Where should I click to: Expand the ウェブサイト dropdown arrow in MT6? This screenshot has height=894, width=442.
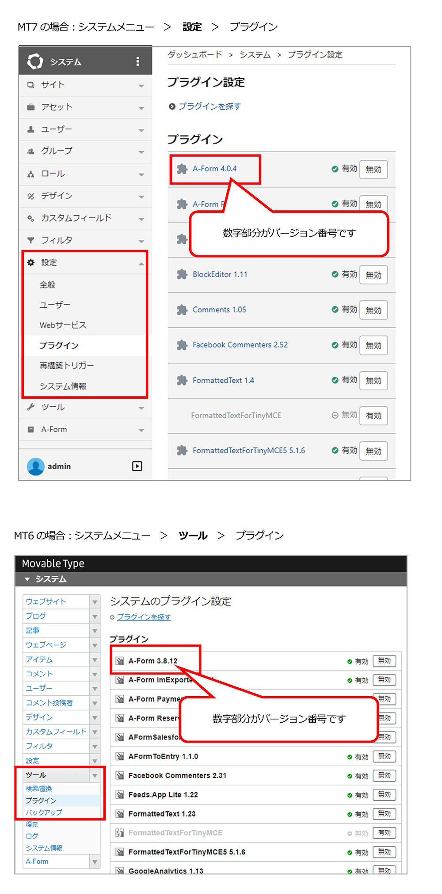[x=95, y=602]
